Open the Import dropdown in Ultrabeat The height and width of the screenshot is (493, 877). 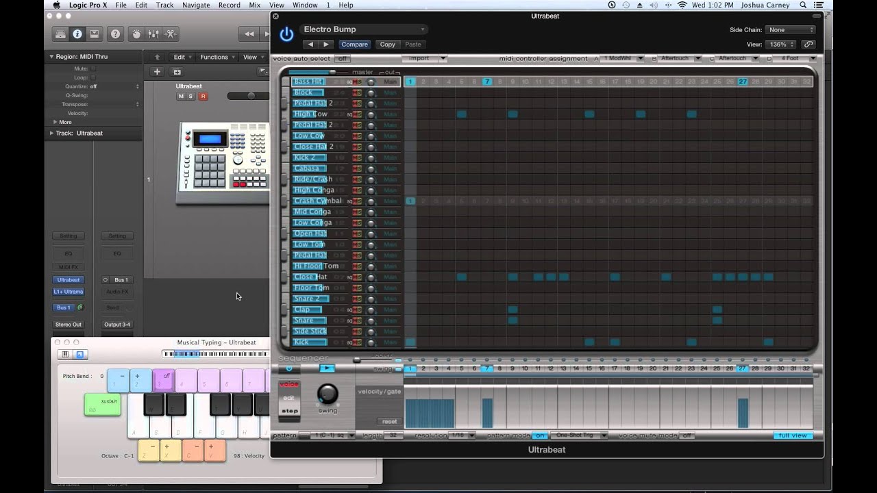coord(425,59)
